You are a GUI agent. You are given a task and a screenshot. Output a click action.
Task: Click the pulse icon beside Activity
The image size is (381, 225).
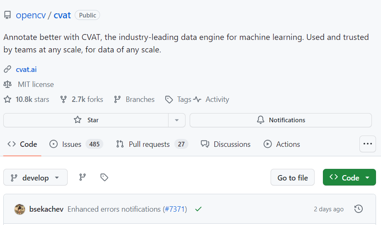point(197,99)
